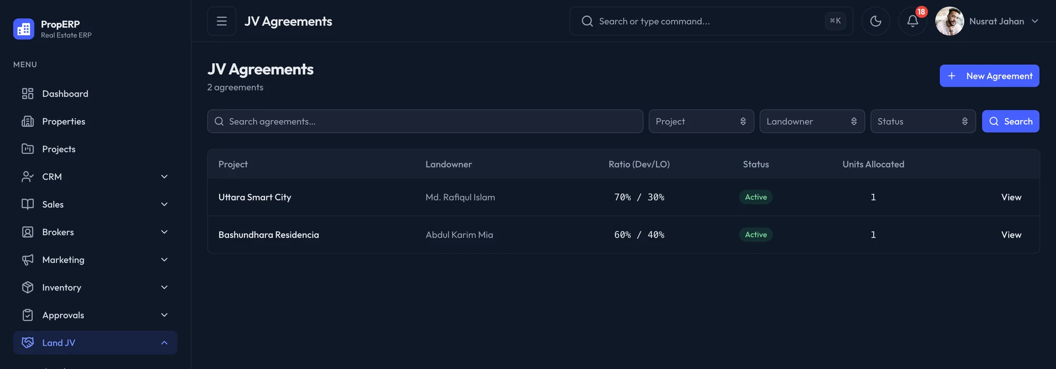Expand the Inventory submenu chevron
The height and width of the screenshot is (369, 1056).
click(x=164, y=287)
